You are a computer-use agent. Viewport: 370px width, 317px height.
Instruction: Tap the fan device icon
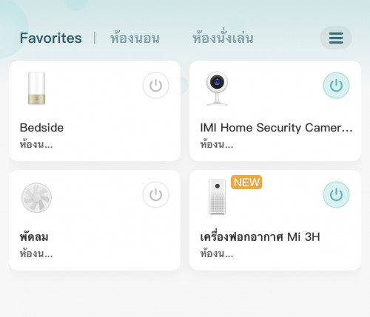[36, 197]
